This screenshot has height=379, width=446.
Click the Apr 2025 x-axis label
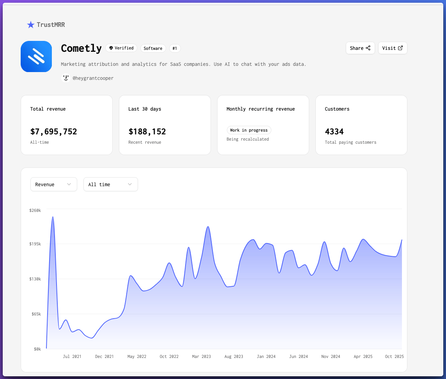click(x=363, y=356)
